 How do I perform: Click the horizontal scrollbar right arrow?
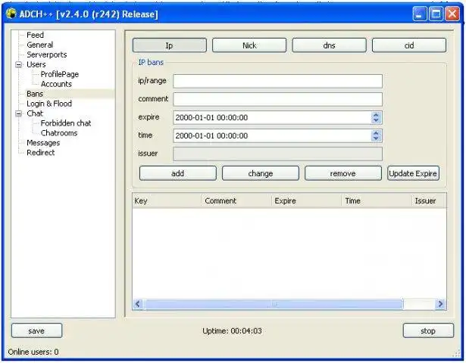tap(440, 304)
